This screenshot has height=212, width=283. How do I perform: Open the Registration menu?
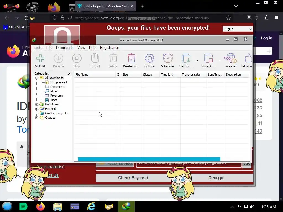(109, 47)
